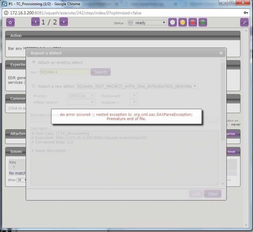Set status with yellow circle button
253x232 pixels.
[x=182, y=22]
